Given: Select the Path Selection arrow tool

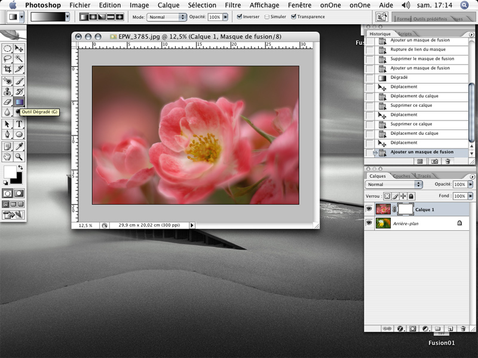Looking at the screenshot, I should (7, 124).
